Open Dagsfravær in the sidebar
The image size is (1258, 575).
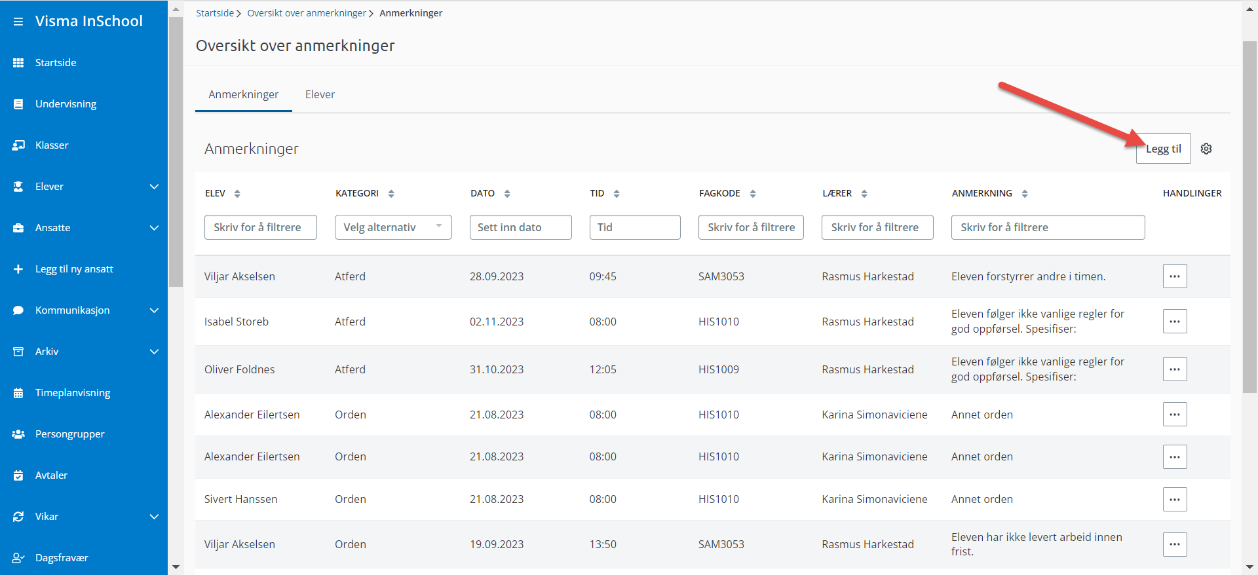(x=62, y=558)
